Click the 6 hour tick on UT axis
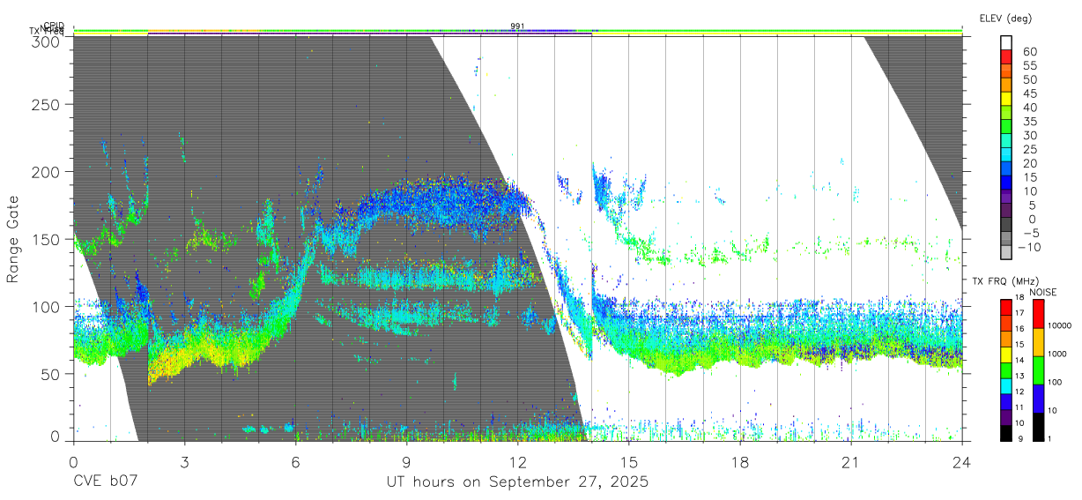 tap(295, 462)
